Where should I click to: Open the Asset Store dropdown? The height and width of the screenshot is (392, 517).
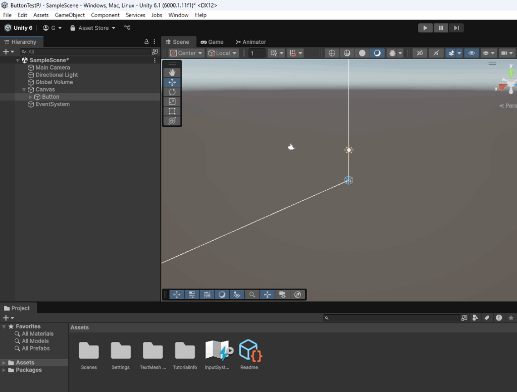pos(93,28)
